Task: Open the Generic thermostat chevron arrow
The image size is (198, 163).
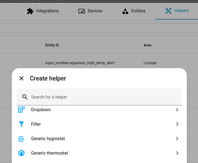Action: point(177,153)
